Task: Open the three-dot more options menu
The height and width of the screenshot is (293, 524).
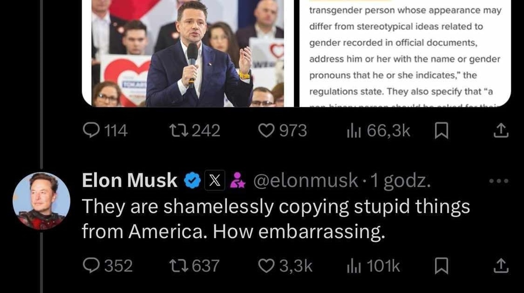Action: click(499, 181)
